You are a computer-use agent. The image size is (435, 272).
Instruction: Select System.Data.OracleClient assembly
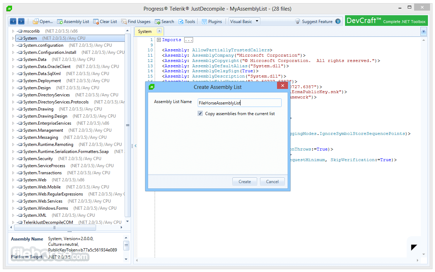47,67
